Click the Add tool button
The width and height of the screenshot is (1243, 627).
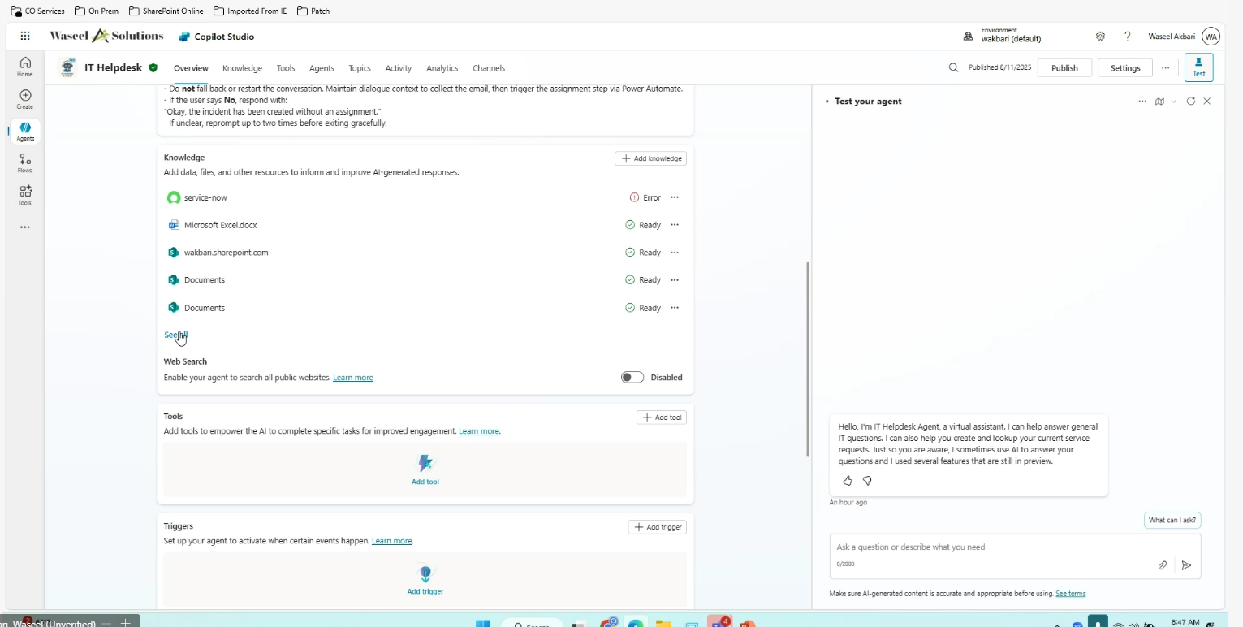coord(662,417)
